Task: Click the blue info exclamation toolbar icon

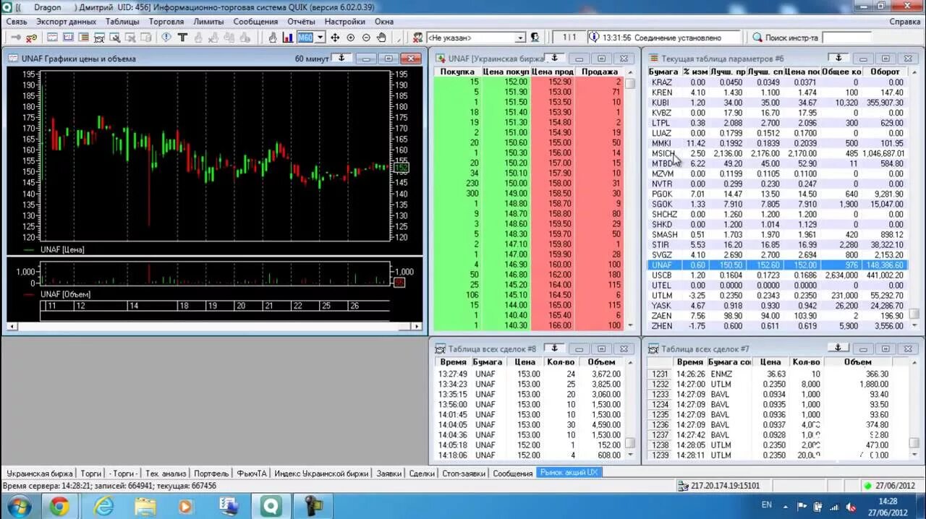Action: coord(166,38)
